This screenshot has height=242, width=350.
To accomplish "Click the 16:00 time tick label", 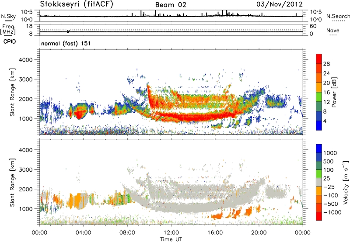I will (215, 233).
